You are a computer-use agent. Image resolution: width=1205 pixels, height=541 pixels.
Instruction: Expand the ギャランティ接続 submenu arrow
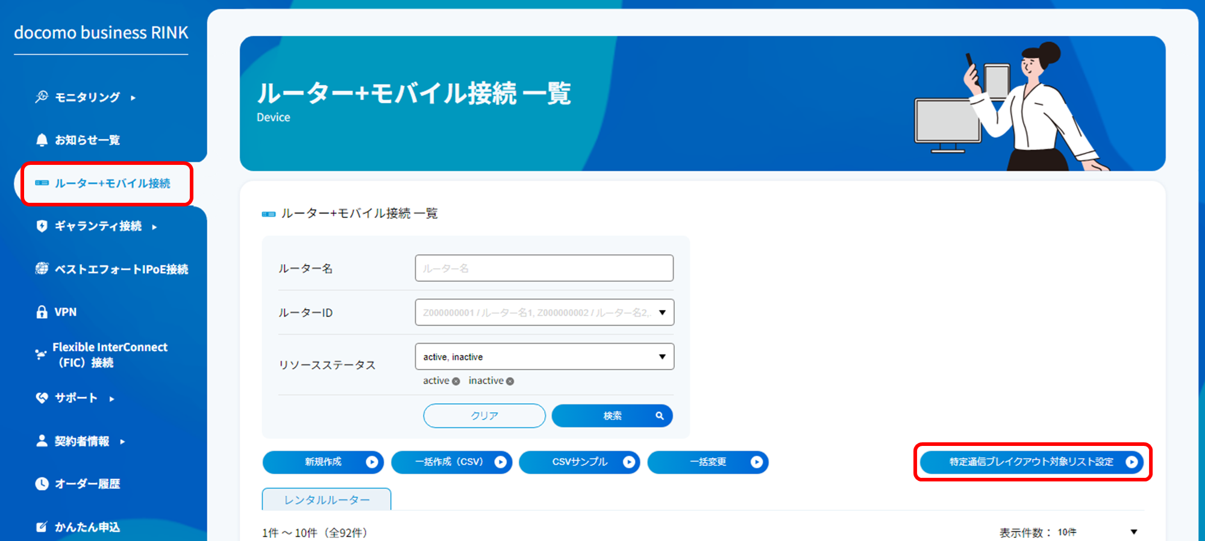[155, 227]
